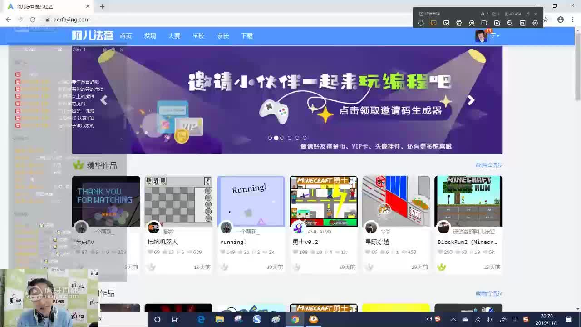Screen dimensions: 581x327
Task: Show hidden system tray icons
Action: coord(453,319)
